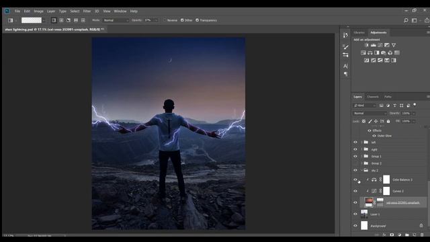Filter layers by type layers
Viewport: 430px width, 242px height.
click(x=394, y=106)
